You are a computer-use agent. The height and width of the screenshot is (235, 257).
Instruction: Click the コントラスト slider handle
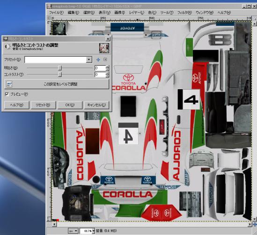[60, 75]
